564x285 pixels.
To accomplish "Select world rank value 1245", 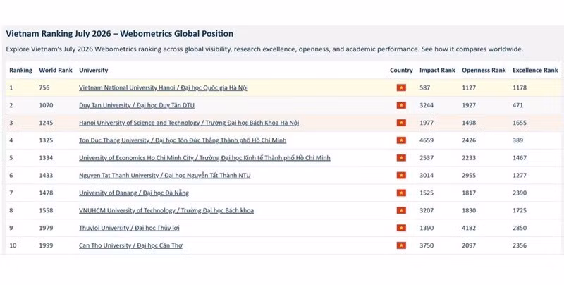I will click(46, 123).
